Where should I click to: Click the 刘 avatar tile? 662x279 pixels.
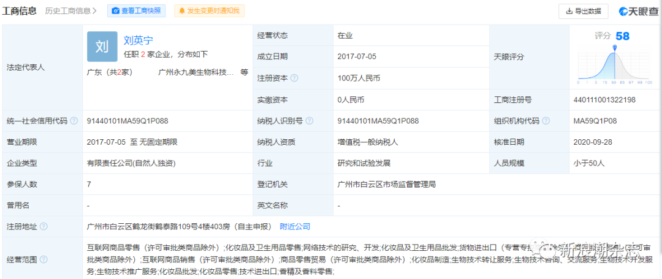pyautogui.click(x=102, y=47)
